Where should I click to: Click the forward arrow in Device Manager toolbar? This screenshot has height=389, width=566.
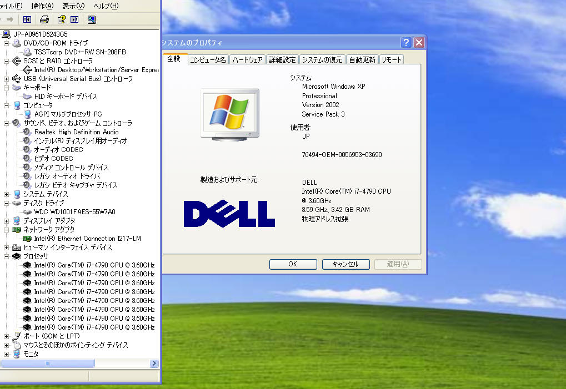tap(10, 19)
